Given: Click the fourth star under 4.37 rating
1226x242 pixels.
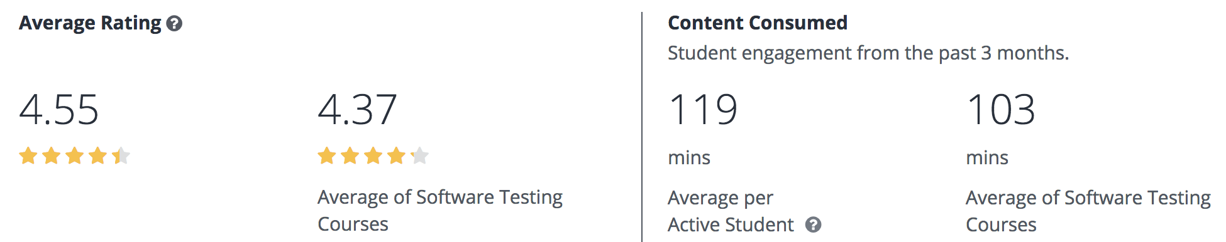Looking at the screenshot, I should coord(397,155).
